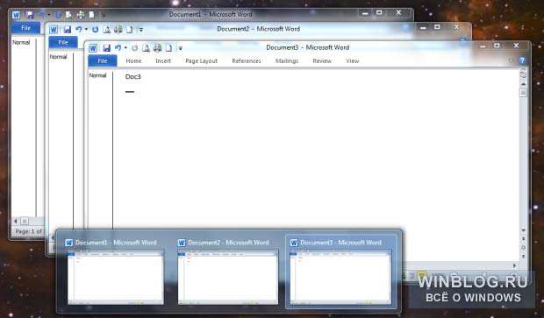Open the File tab in Document3

point(103,61)
